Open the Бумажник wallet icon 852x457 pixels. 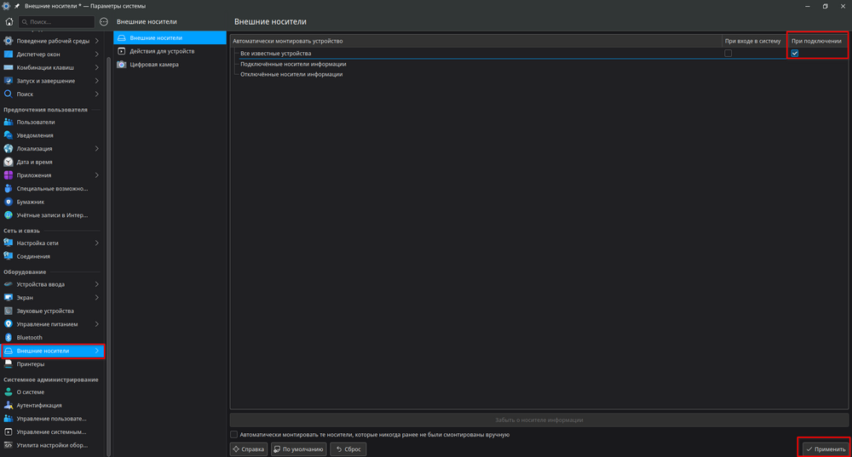9,202
